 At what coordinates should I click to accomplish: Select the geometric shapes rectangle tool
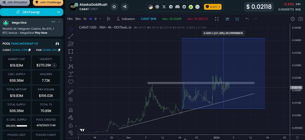[71, 51]
